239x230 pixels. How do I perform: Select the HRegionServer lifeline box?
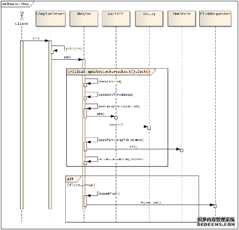[x=50, y=19]
